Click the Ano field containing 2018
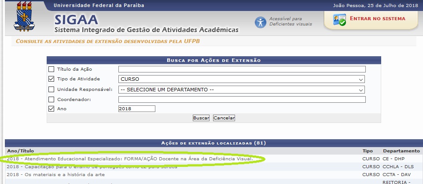The image size is (423, 184). (136, 108)
